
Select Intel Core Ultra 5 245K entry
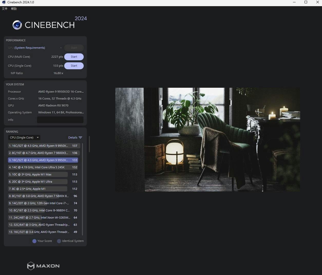(x=43, y=167)
